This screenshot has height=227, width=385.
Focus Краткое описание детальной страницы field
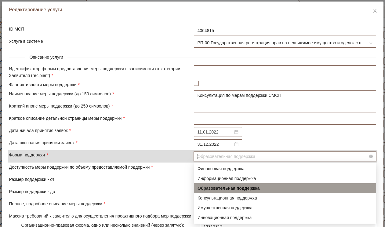coord(285,120)
